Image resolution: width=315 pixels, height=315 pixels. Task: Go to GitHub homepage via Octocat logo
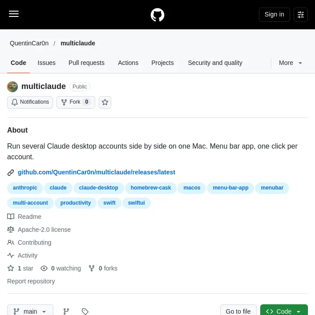(157, 15)
